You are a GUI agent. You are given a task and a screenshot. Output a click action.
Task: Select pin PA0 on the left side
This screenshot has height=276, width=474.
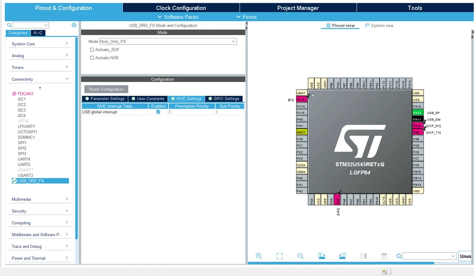(x=302, y=178)
